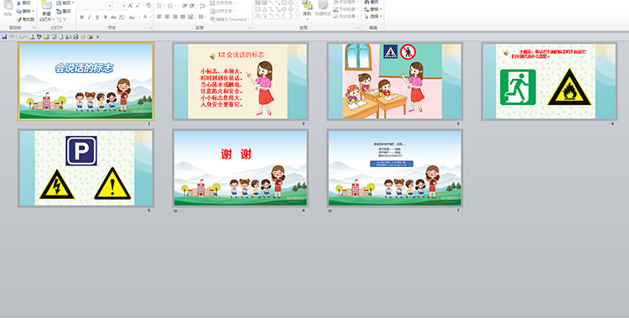Click the Format Painter (格式刷) button
Image resolution: width=629 pixels, height=318 pixels.
click(x=25, y=19)
